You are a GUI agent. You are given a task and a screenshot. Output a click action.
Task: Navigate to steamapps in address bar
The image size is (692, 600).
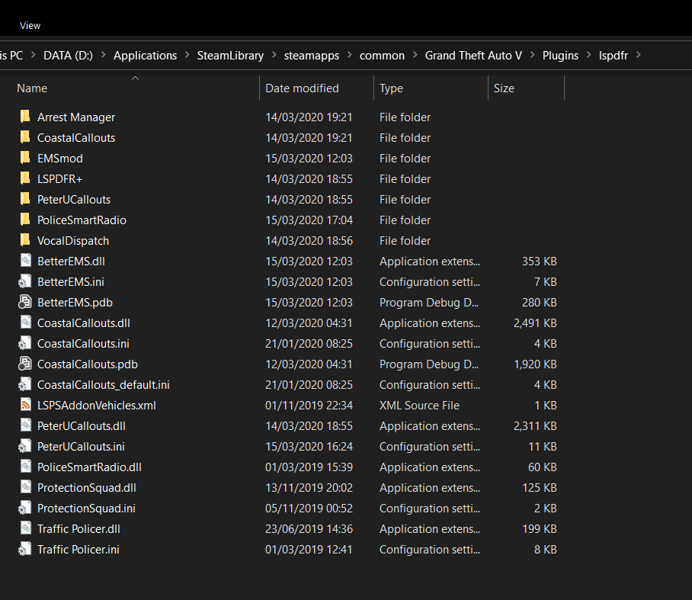point(312,56)
